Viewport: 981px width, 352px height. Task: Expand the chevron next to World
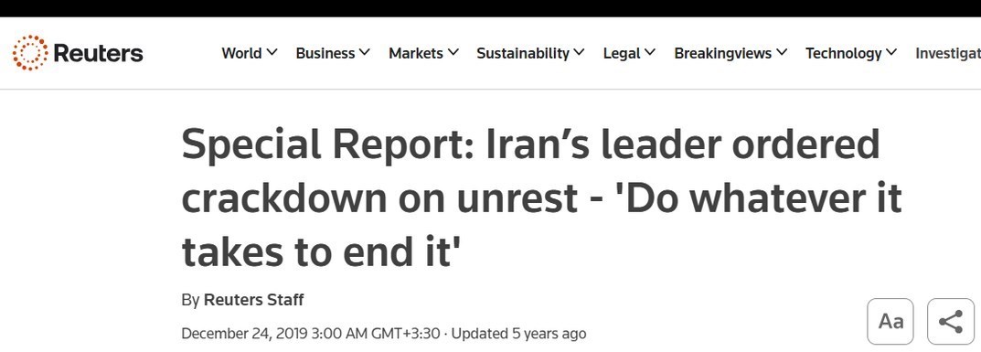point(272,53)
